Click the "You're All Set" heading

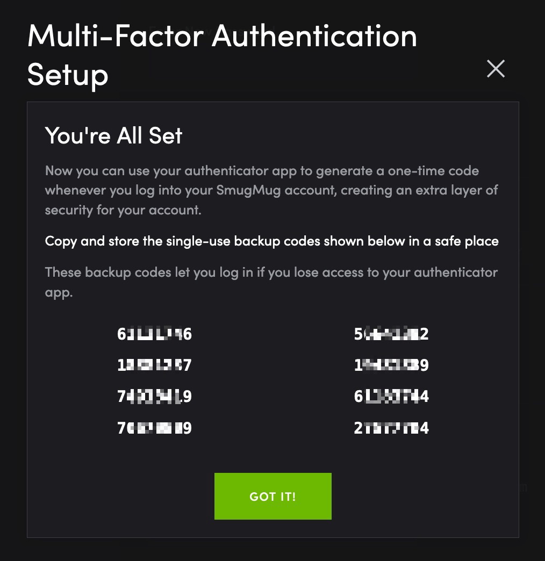(114, 135)
